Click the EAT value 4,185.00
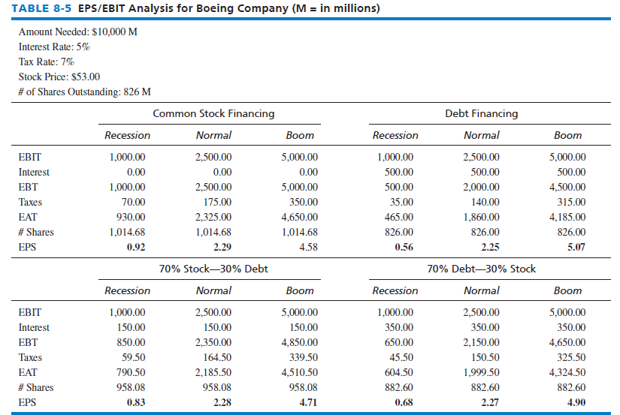 click(568, 217)
